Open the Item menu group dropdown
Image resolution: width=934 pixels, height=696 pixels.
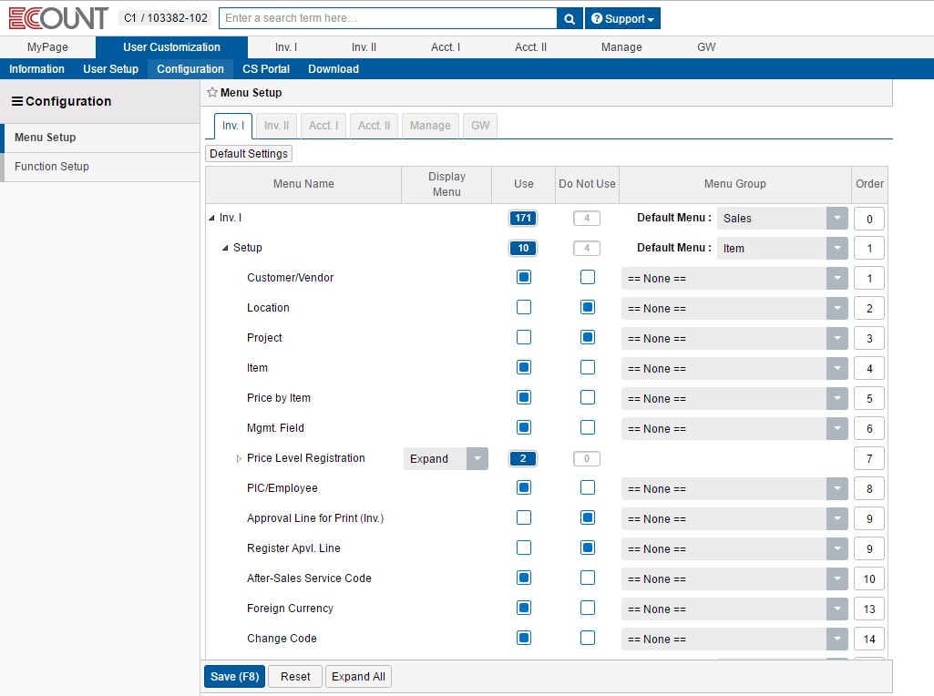[x=734, y=369]
